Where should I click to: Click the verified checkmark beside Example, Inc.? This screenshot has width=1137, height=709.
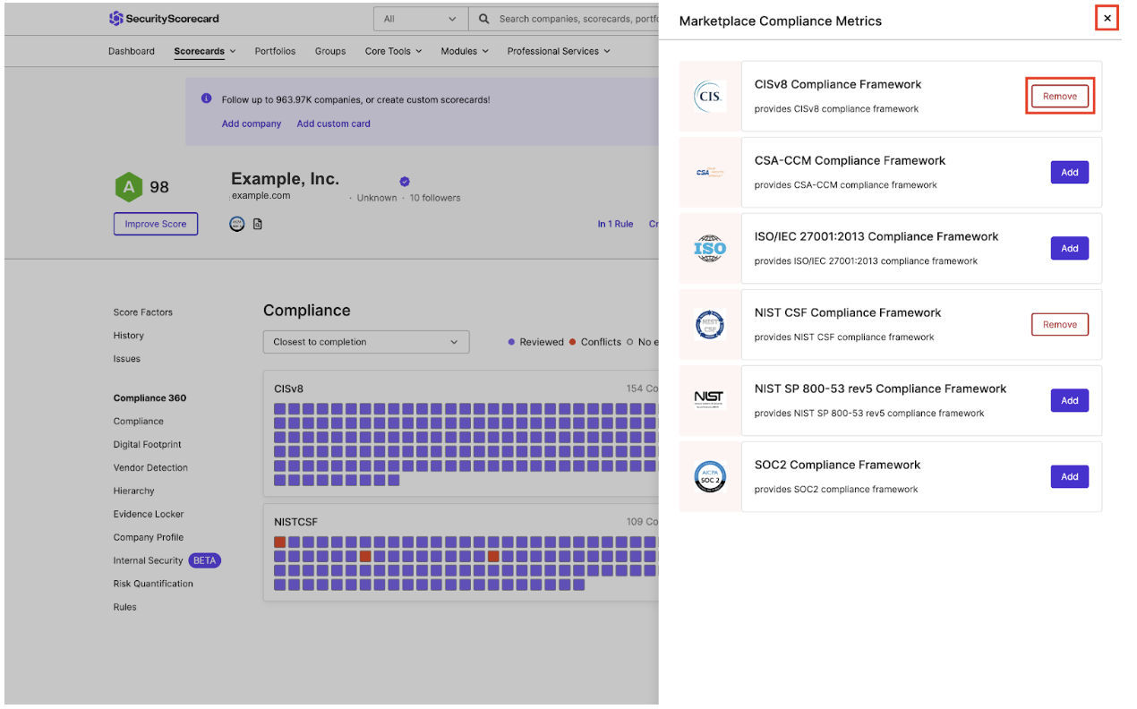coord(405,182)
